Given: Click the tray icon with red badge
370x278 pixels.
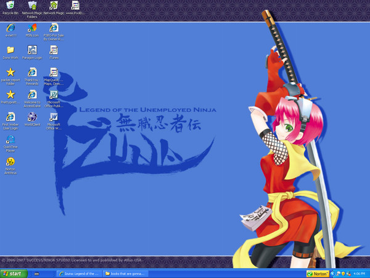Looking at the screenshot, I should click(x=348, y=274).
